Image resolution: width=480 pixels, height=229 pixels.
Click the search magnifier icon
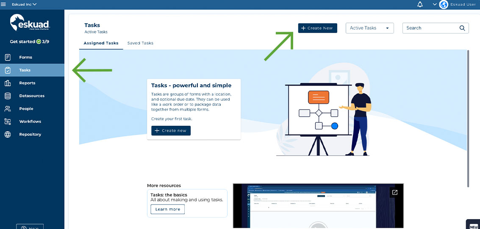click(462, 28)
